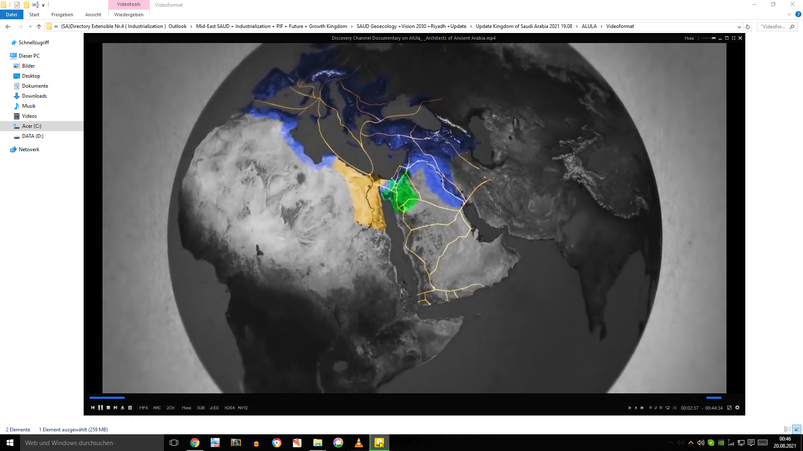Skip to the next track
This screenshot has height=451, width=803.
(x=115, y=408)
